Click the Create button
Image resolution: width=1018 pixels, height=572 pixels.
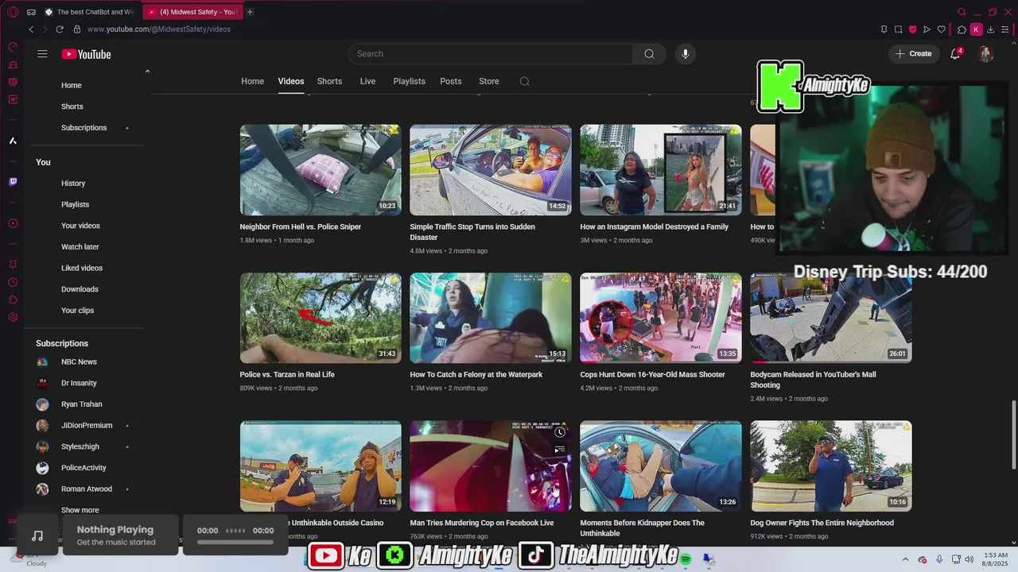[x=913, y=54]
